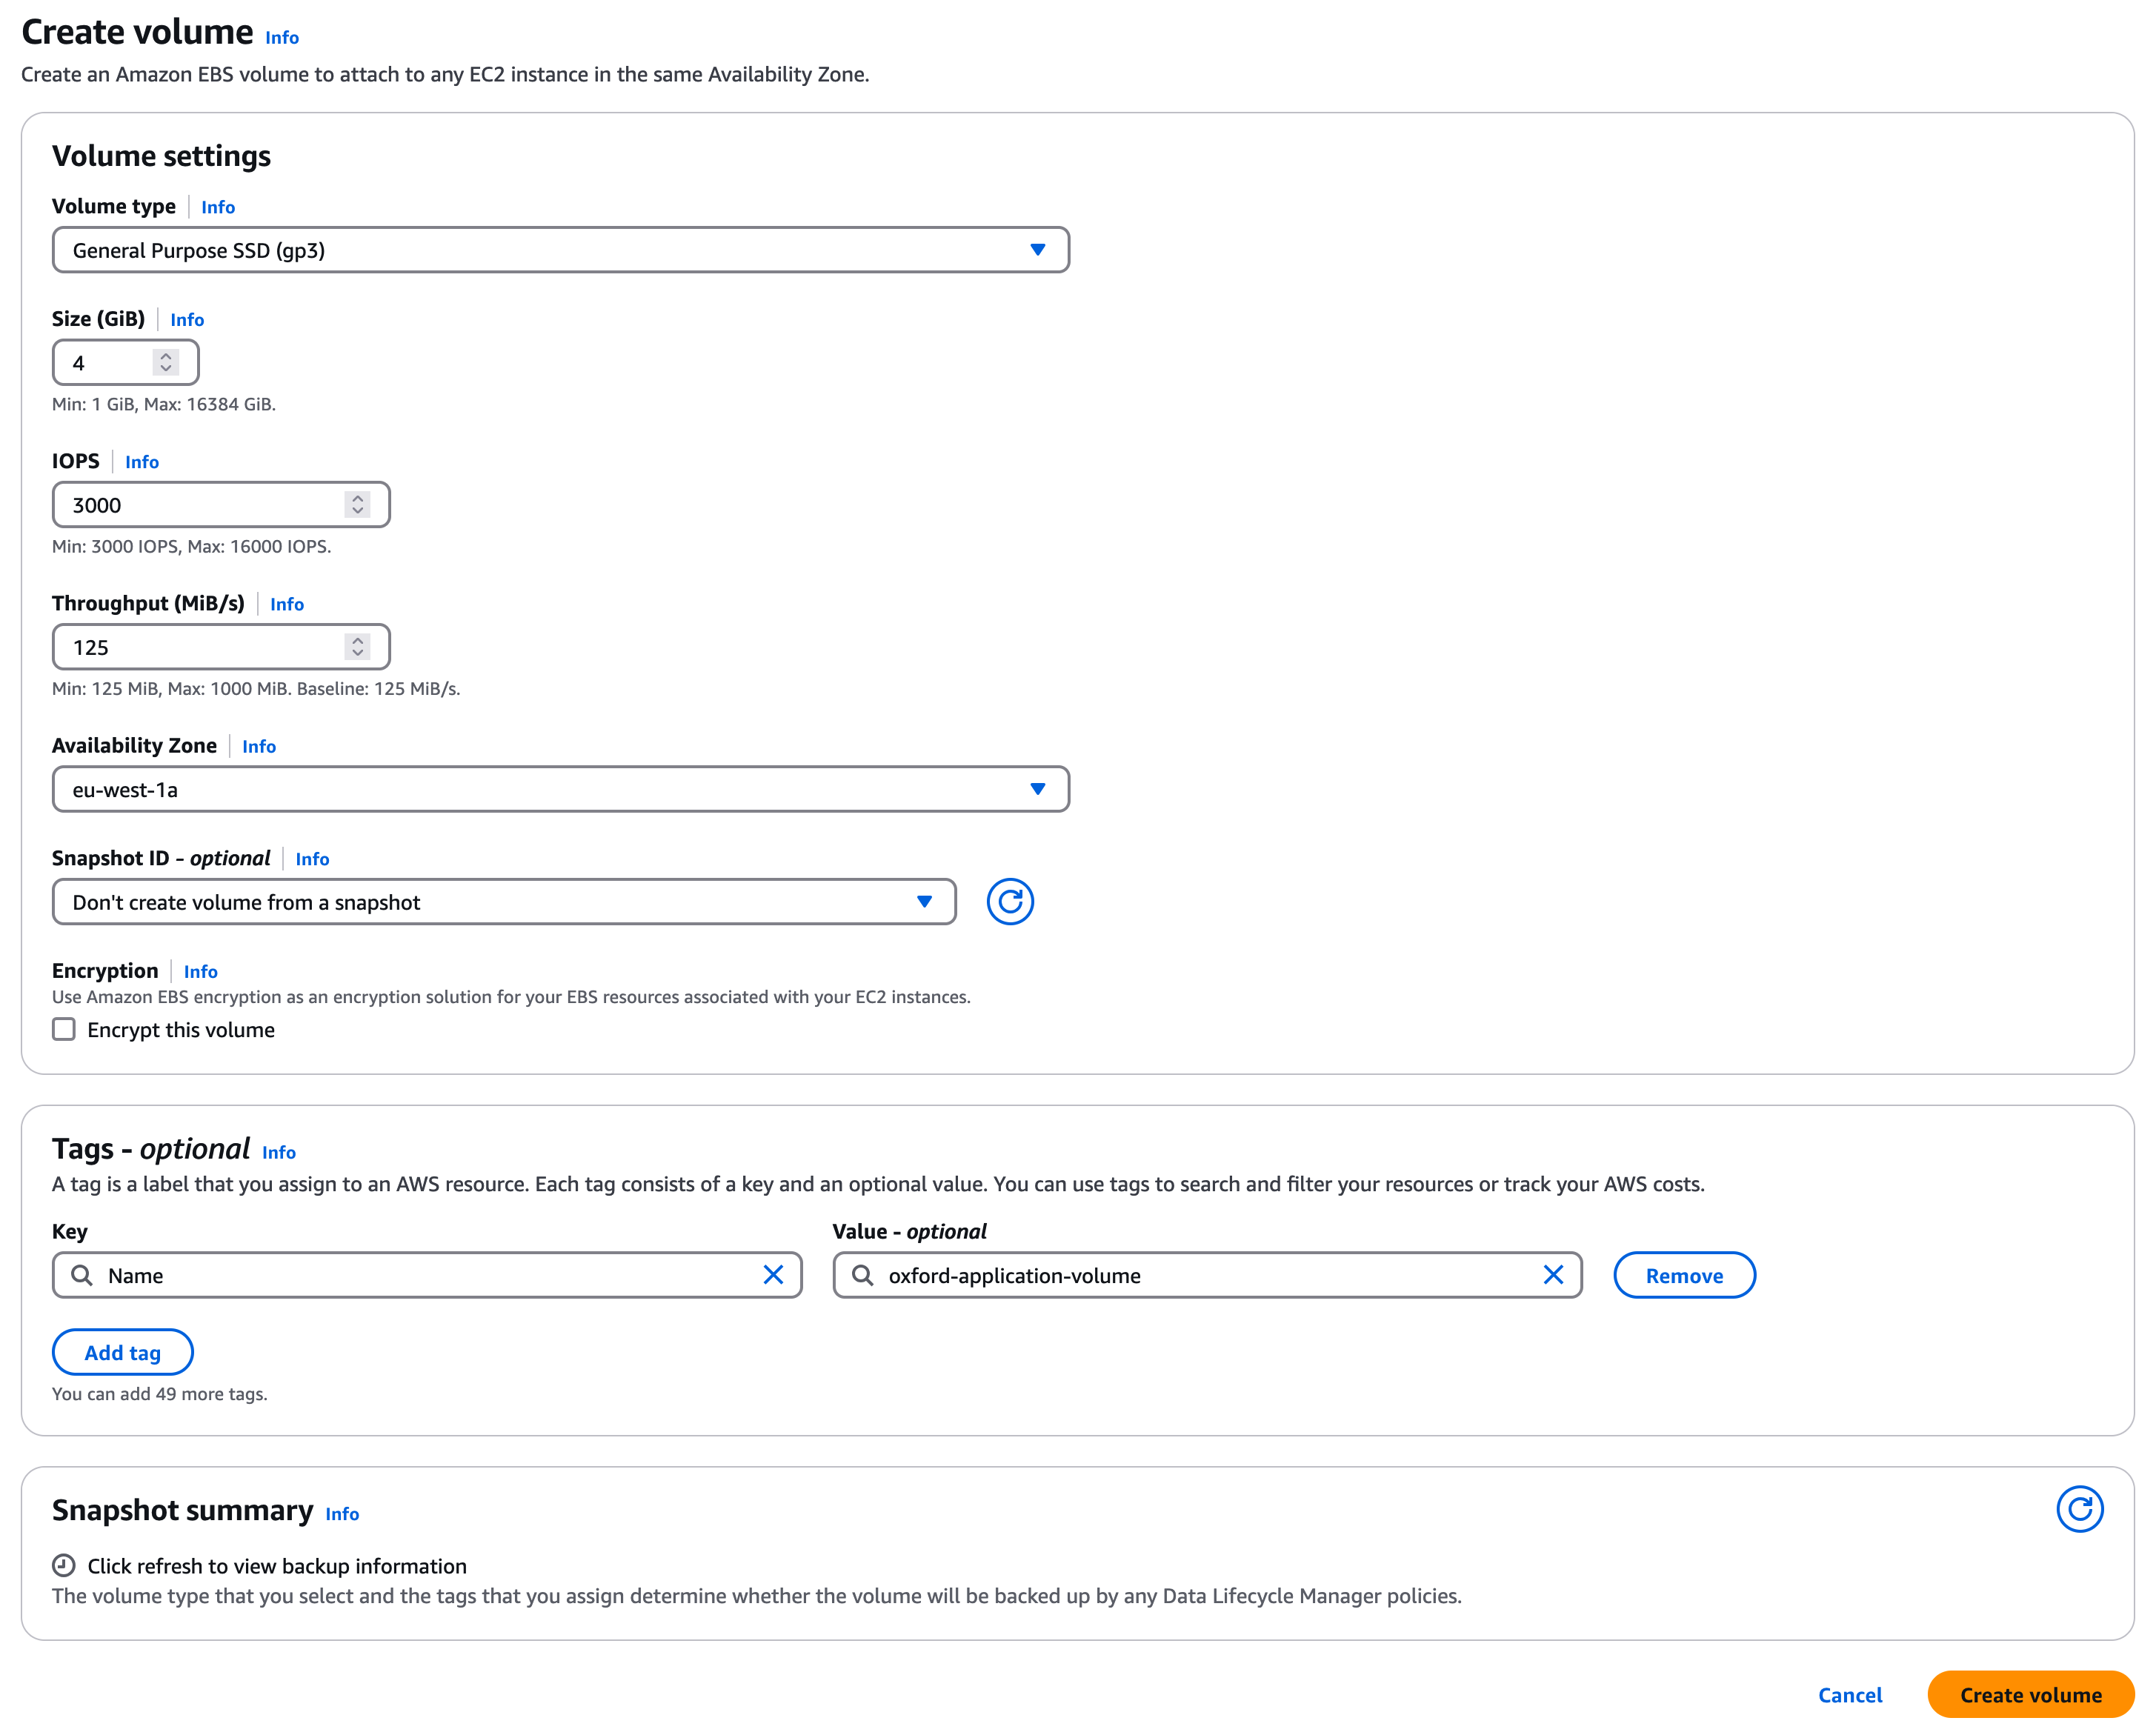Click the Size GiB stepper arrows
This screenshot has width=2156, height=1735.
[x=166, y=362]
